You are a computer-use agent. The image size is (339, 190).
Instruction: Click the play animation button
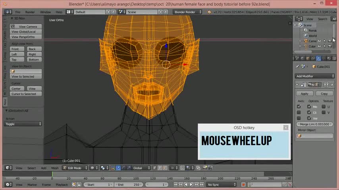[191, 184]
